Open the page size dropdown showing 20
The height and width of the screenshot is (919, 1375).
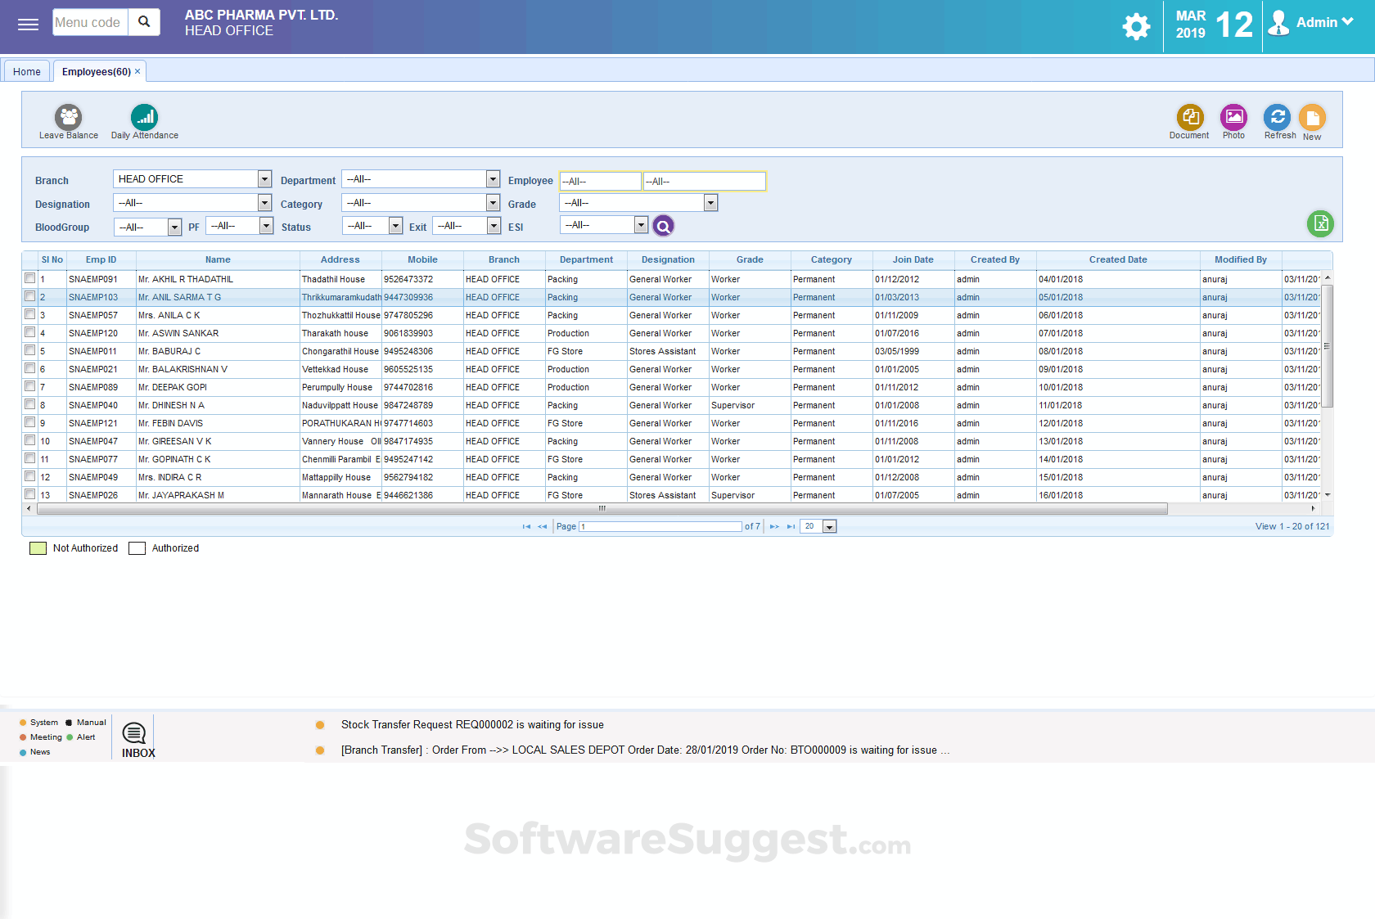(829, 526)
